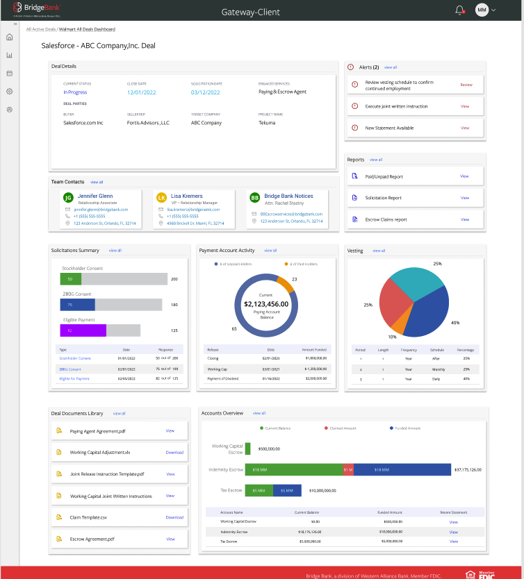This screenshot has height=579, width=524.
Task: Click the purple Eligible Payment progress bar
Action: [83, 330]
